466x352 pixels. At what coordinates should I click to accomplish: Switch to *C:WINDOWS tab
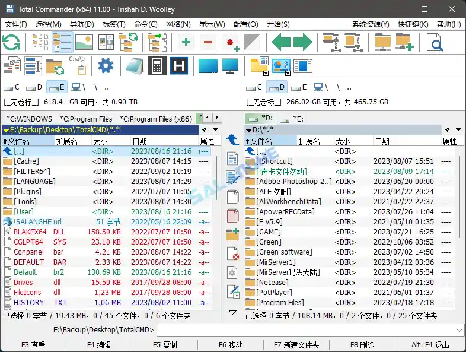(29, 119)
